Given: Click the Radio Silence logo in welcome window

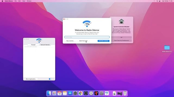Looking at the screenshot, I should pyautogui.click(x=87, y=24).
